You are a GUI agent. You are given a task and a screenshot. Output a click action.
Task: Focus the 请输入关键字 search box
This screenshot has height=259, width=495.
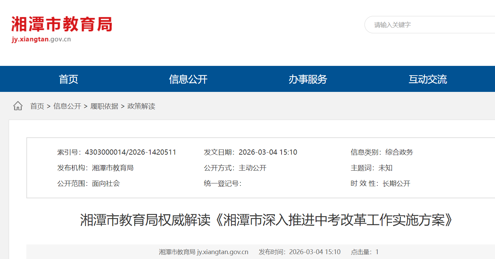(430, 25)
